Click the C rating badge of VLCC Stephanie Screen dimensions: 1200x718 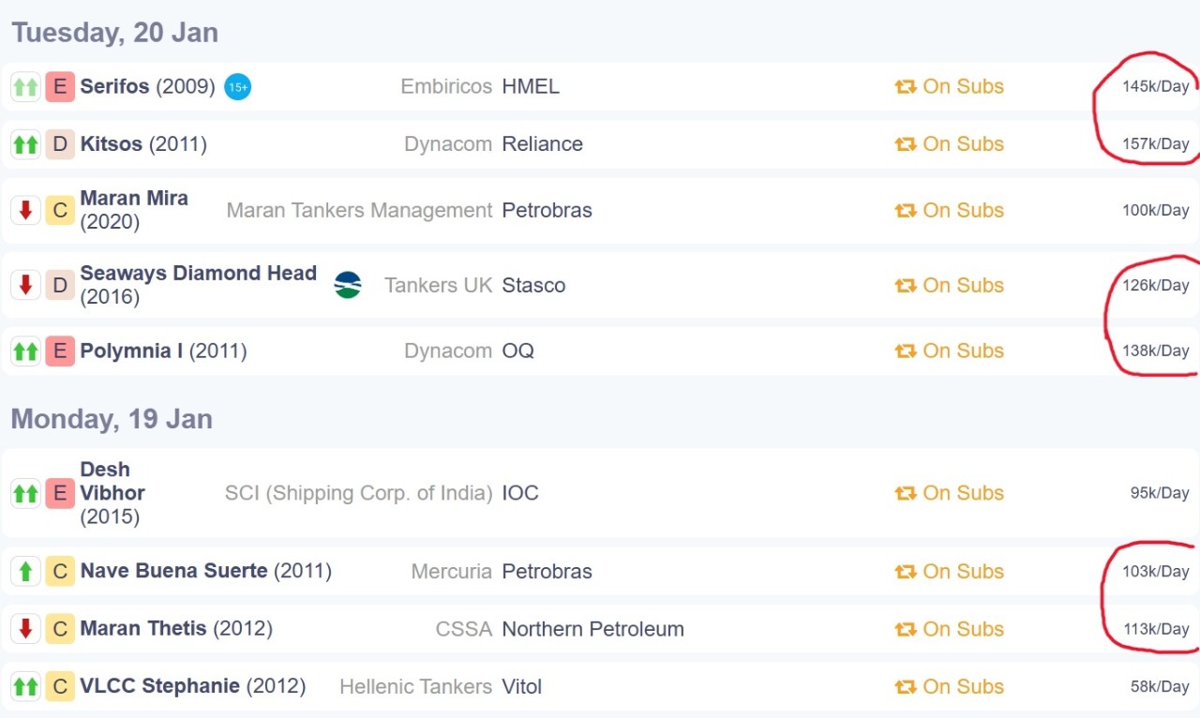[60, 687]
